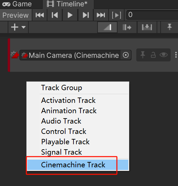
Task: Toggle track marker pin icon
Action: pyautogui.click(x=143, y=55)
